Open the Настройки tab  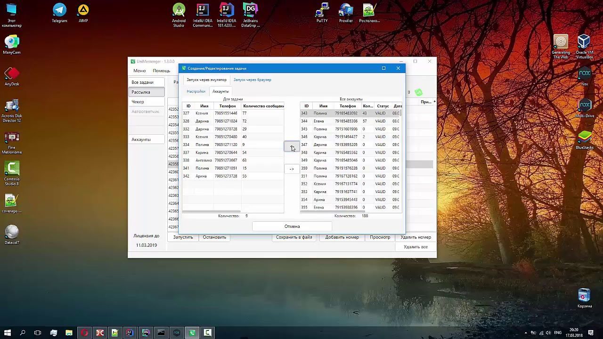[x=196, y=91]
